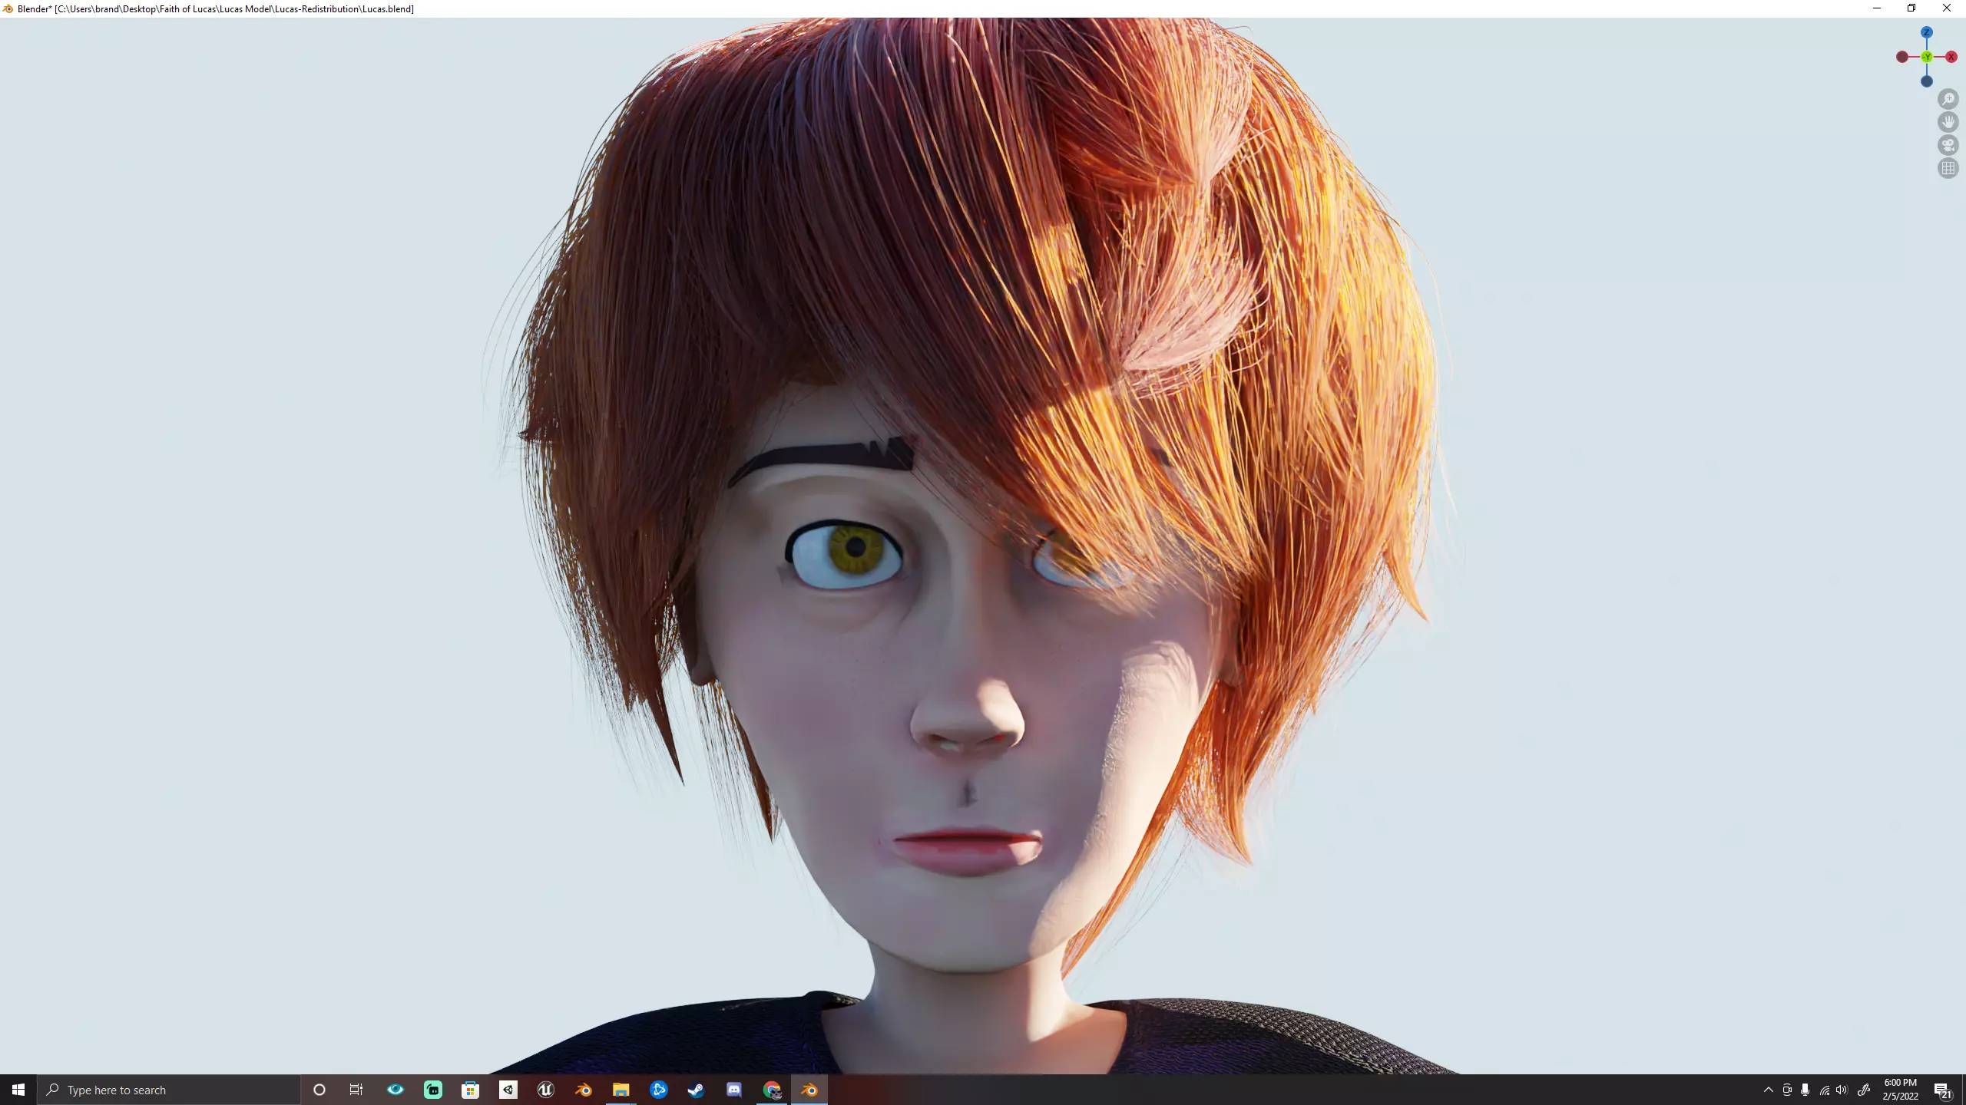Click the unlabeled negative X axis ball
Screen dimensions: 1966x1105
(1901, 57)
